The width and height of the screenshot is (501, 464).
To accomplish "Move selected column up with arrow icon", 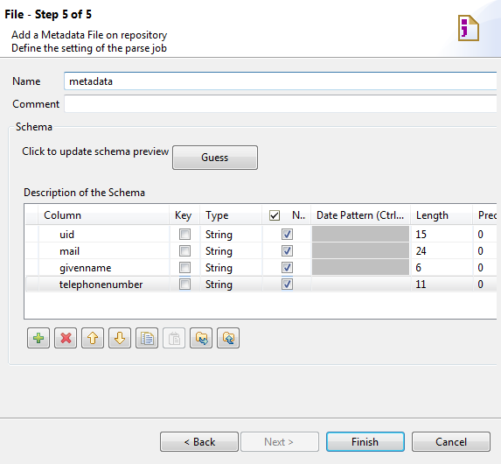I will (x=93, y=338).
